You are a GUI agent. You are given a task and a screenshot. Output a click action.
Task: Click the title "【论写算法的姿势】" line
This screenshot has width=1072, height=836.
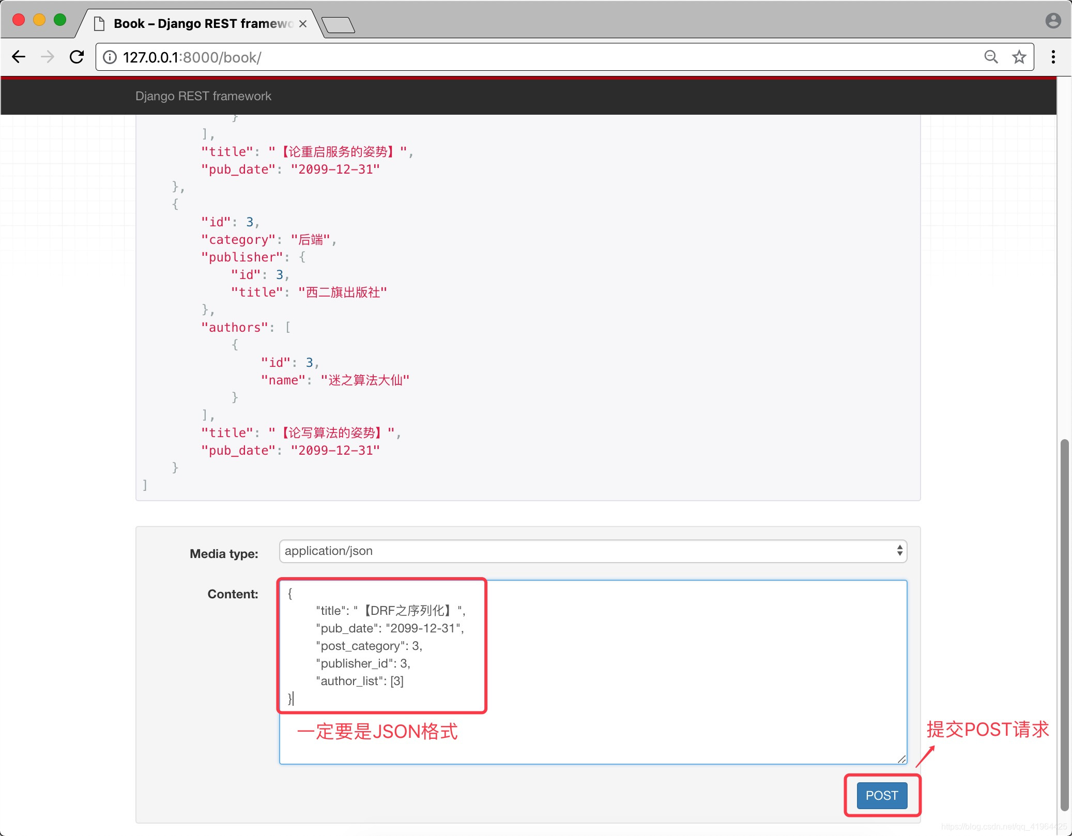(x=301, y=433)
